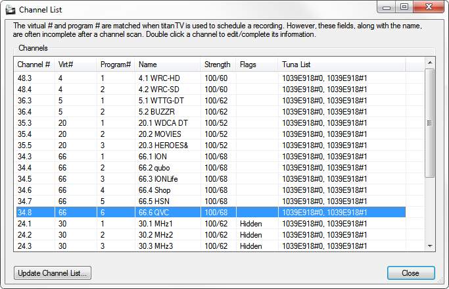Sort by Tuna List column header
This screenshot has height=289, width=449.
[x=342, y=65]
